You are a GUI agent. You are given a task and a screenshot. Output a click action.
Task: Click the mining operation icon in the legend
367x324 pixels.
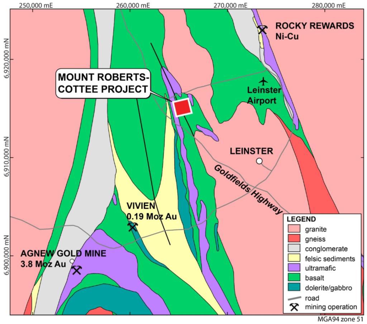[295, 307]
